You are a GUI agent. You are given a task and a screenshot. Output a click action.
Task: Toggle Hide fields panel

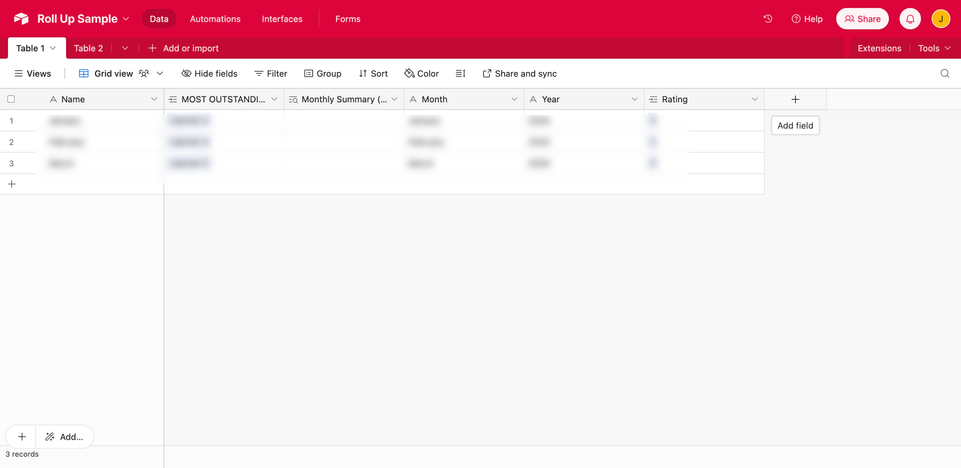(209, 73)
